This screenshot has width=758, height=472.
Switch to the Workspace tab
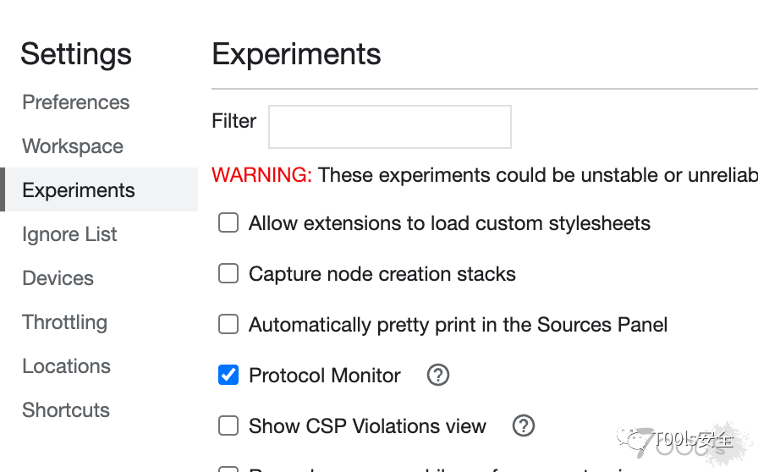click(x=73, y=146)
